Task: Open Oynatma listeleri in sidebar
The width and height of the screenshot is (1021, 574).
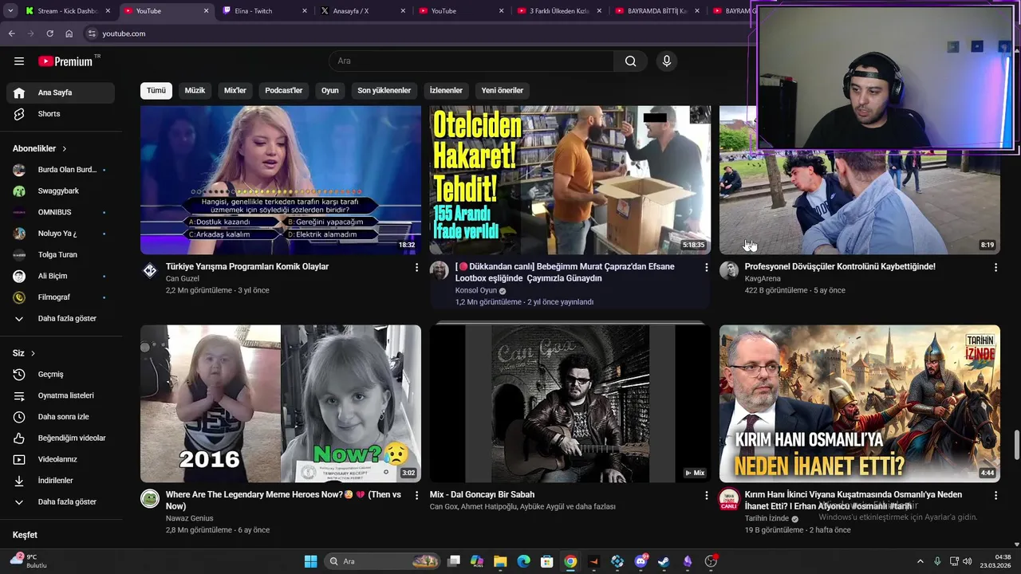Action: click(x=61, y=395)
